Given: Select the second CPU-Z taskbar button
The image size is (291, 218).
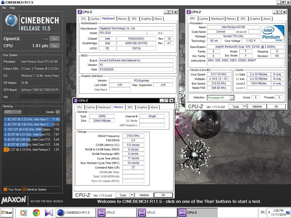Looking at the screenshot, I should (157, 213).
